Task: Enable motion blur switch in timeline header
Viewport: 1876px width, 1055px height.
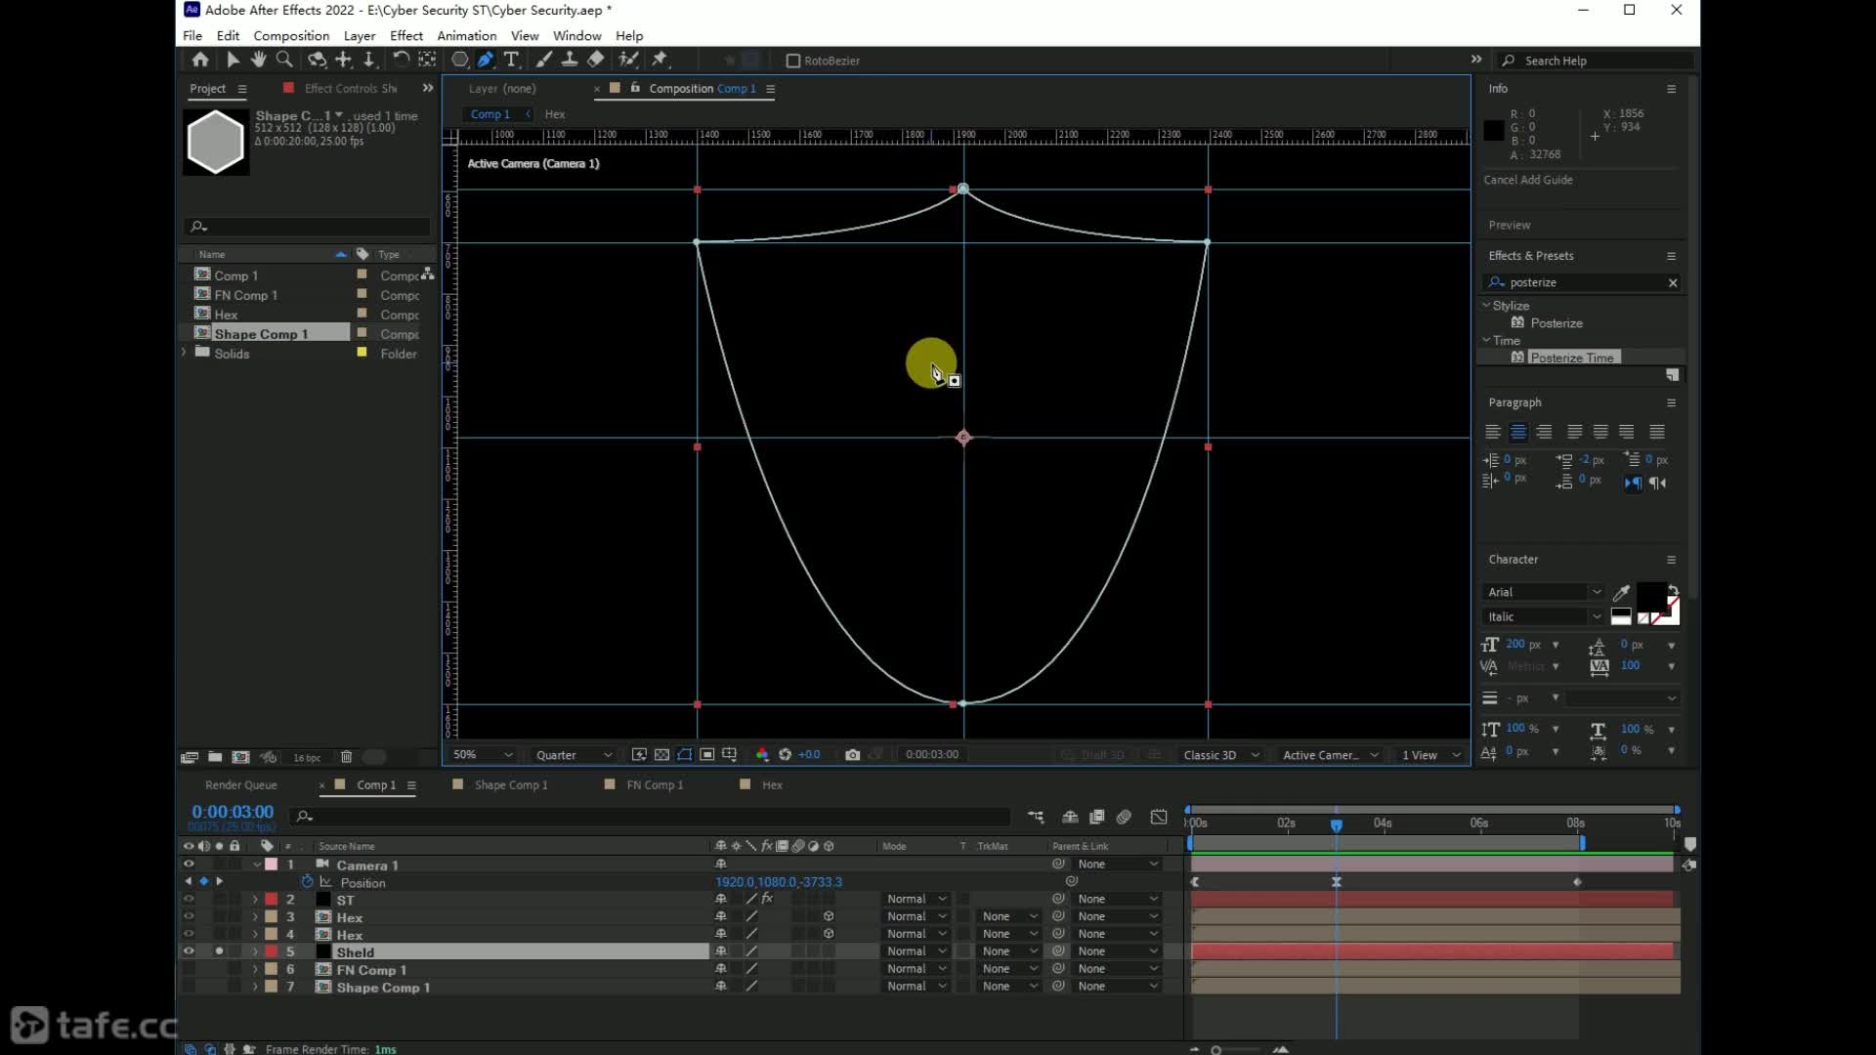Action: pos(1124,817)
